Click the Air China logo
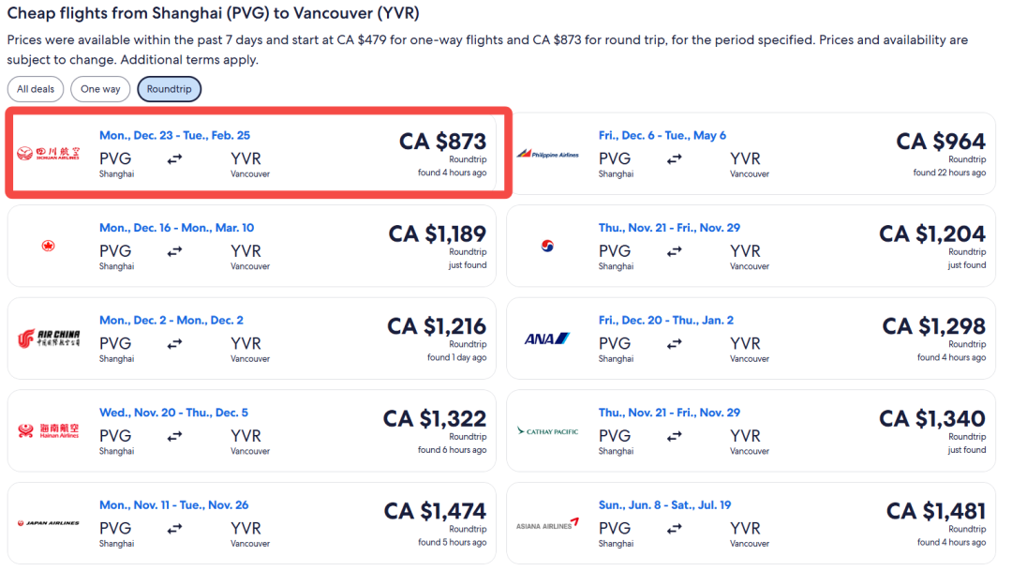1012x571 pixels. click(x=49, y=338)
